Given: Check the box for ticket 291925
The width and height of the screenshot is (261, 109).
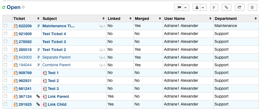Looking at the screenshot, I should 5,104.
